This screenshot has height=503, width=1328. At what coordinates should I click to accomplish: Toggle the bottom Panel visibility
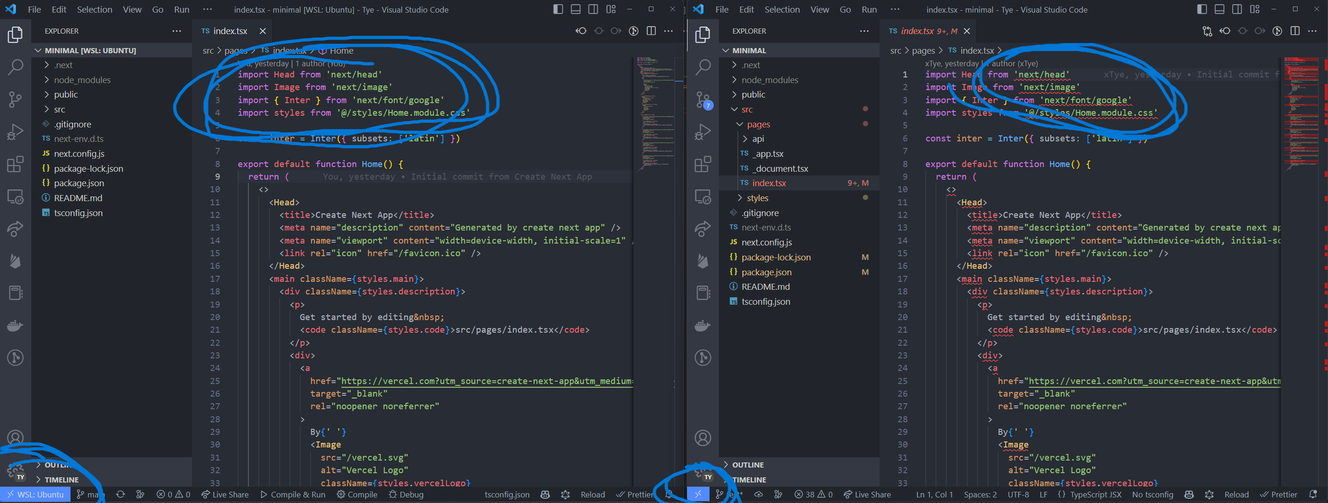pos(575,9)
